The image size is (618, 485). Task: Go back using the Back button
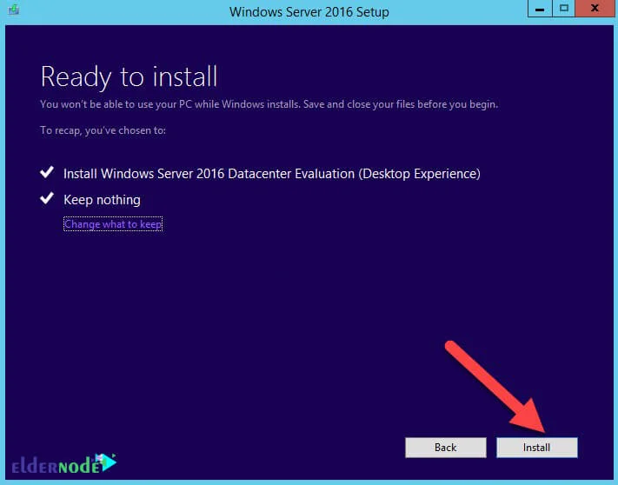coord(445,447)
